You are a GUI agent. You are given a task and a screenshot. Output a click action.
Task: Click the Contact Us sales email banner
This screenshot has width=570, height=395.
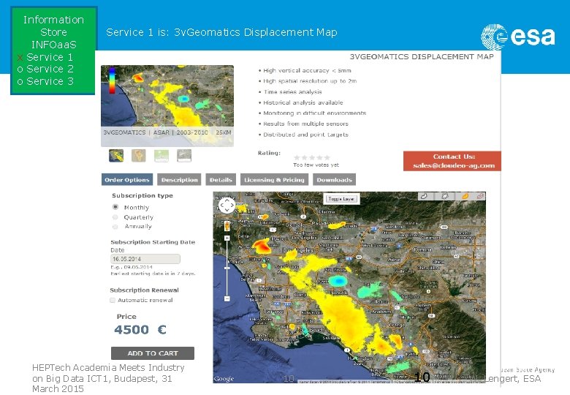tap(452, 161)
